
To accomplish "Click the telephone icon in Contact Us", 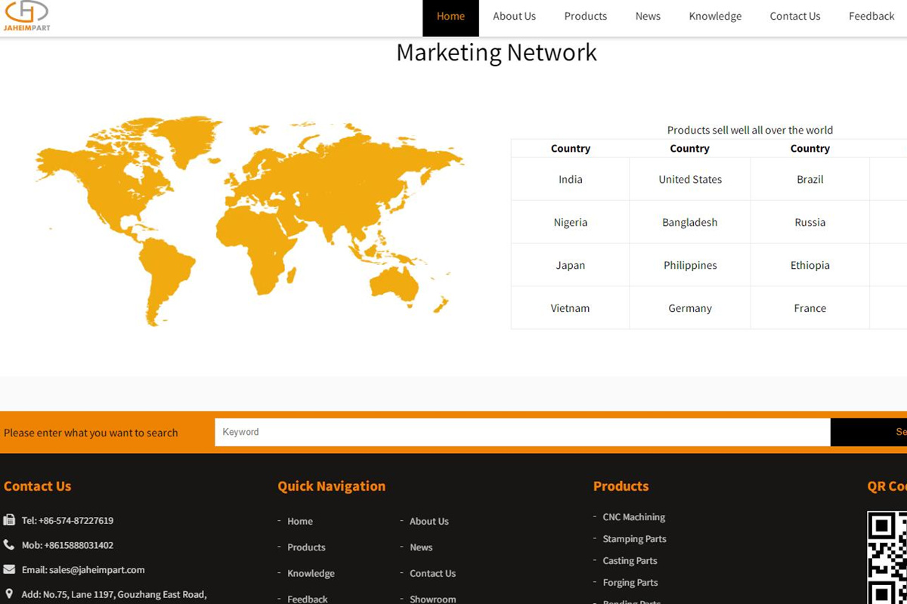I will pyautogui.click(x=9, y=520).
